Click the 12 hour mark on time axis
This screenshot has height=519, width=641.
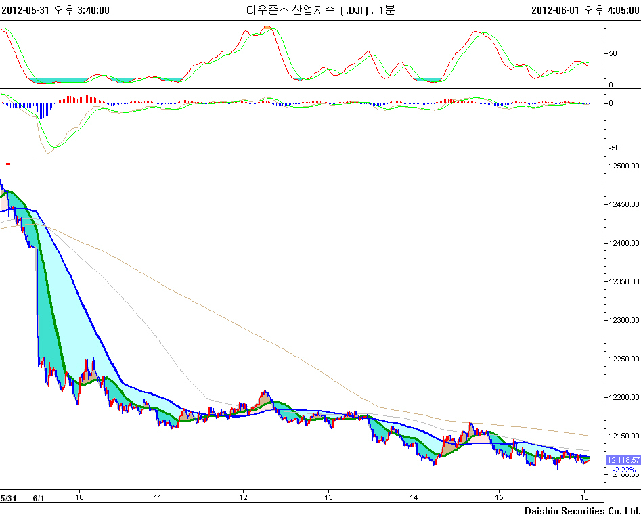click(243, 497)
